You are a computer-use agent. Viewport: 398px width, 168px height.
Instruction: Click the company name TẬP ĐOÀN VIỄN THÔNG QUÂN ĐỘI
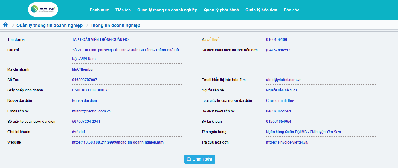(101, 40)
